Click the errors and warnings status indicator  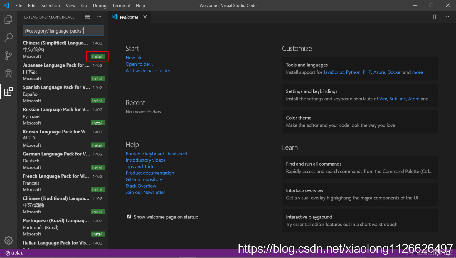pyautogui.click(x=15, y=253)
